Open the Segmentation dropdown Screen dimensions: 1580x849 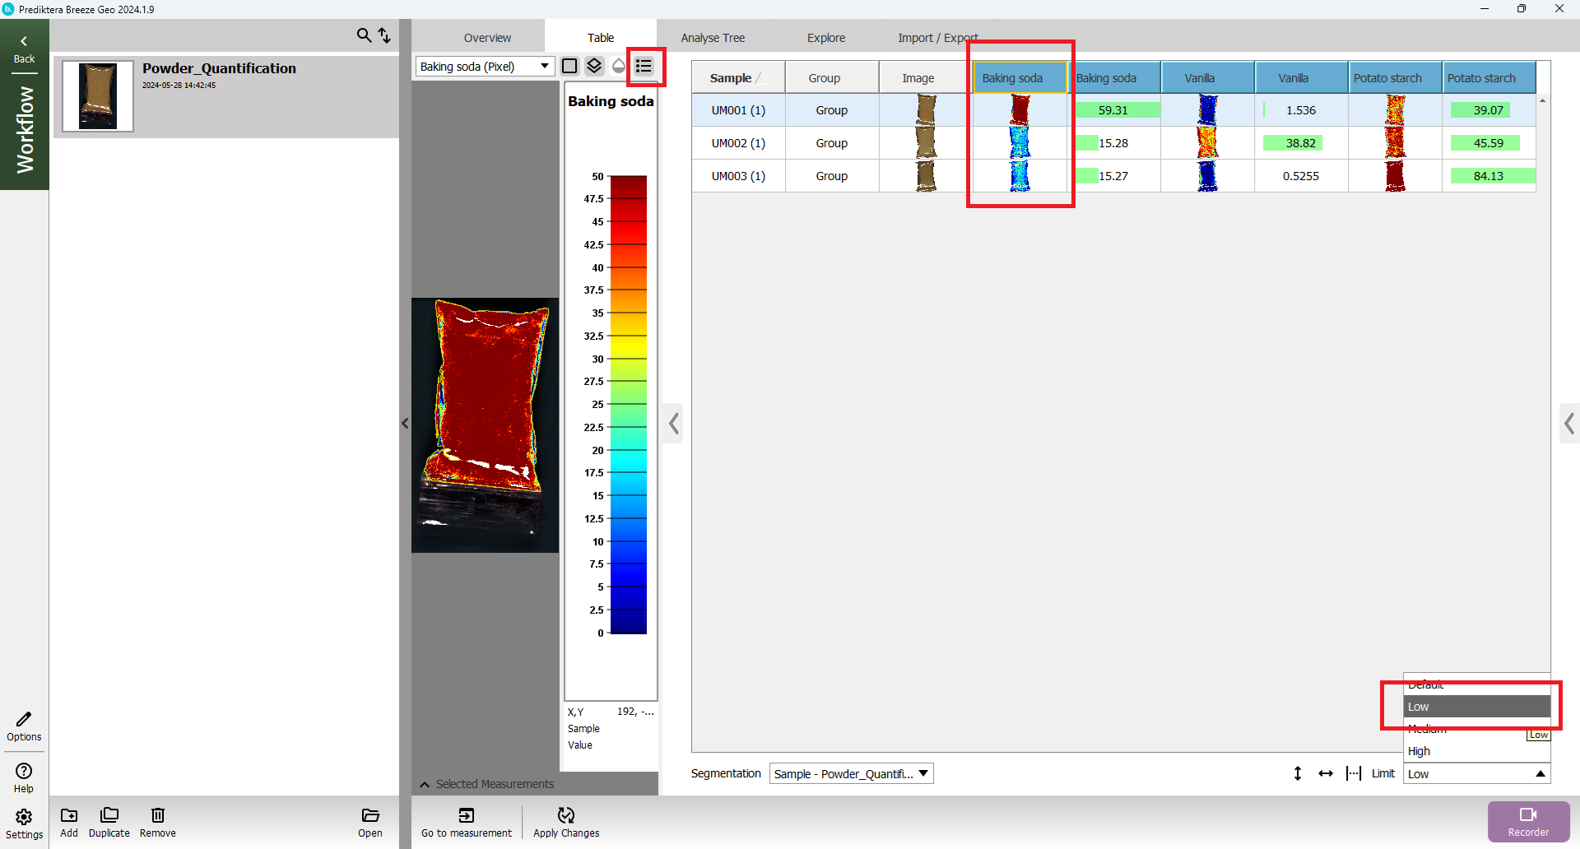(x=851, y=773)
